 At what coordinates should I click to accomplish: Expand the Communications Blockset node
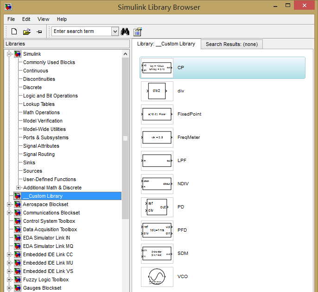[9, 213]
